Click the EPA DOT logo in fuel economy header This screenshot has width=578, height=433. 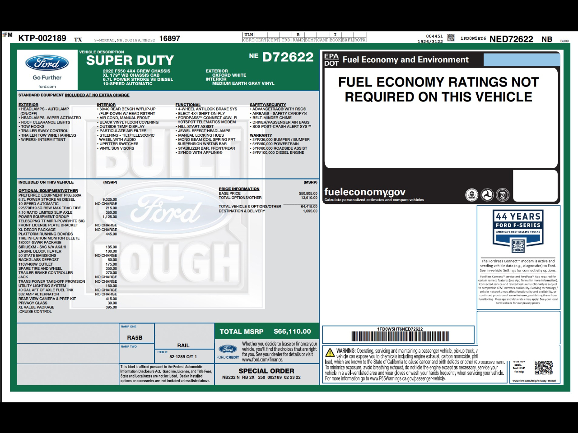331,60
